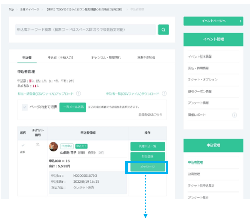The width and height of the screenshot is (252, 219).
Task: Open チケット・オプション in sidebar
Action: (203, 79)
